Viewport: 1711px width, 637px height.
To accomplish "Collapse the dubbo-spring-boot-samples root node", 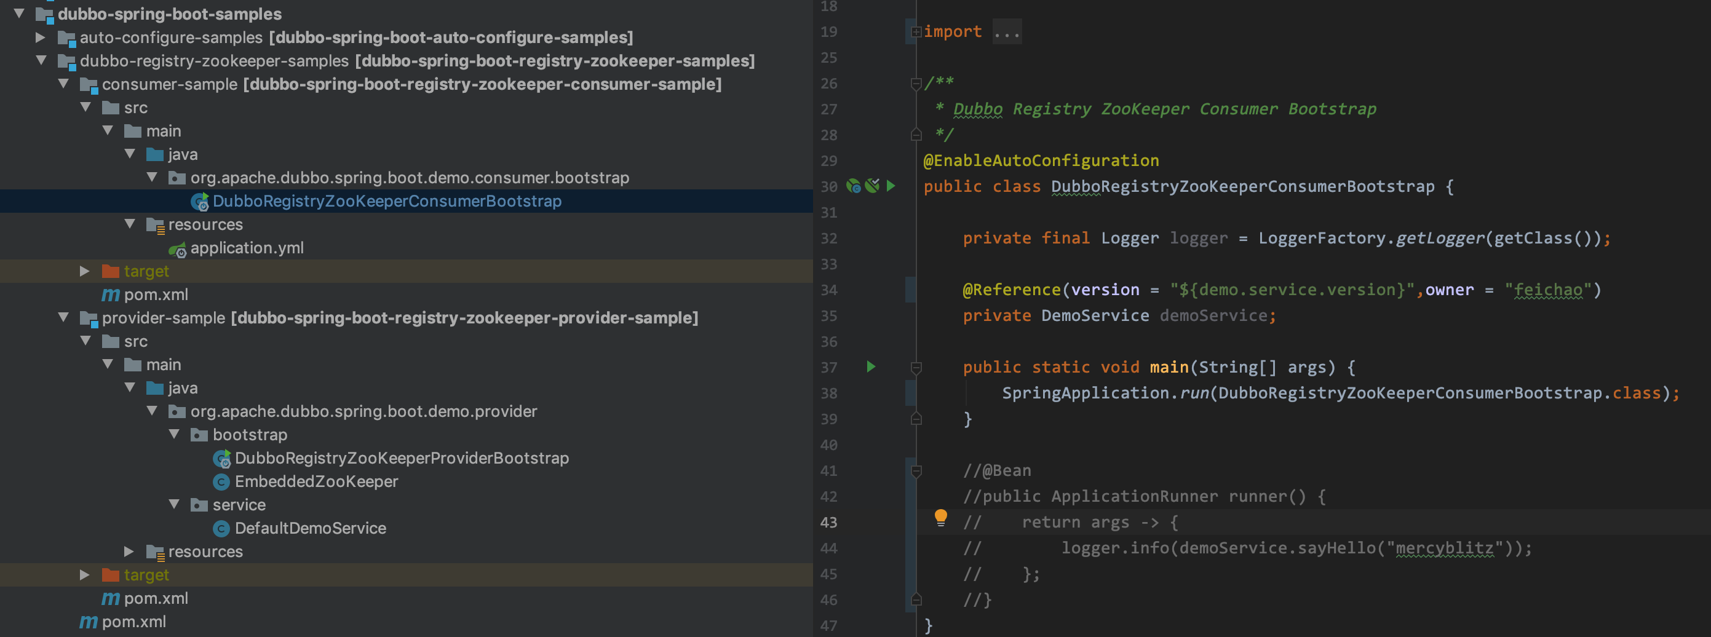I will [19, 14].
